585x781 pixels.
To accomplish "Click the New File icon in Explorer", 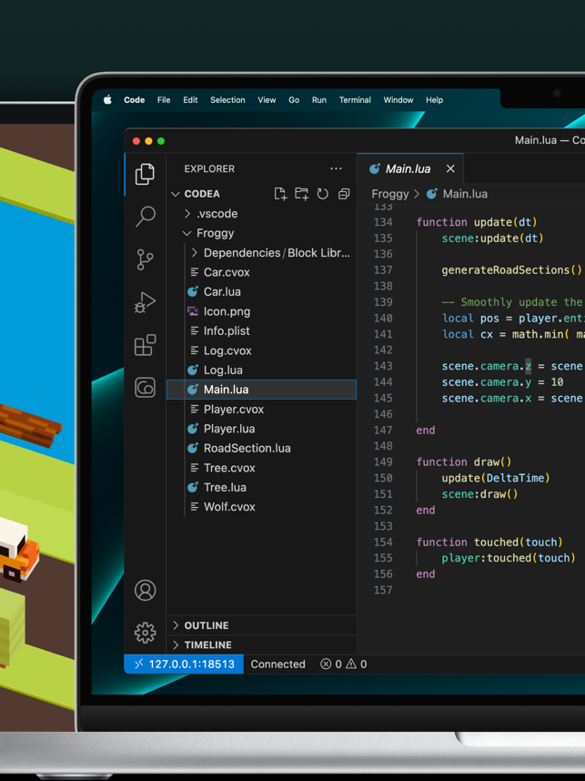I will point(280,194).
